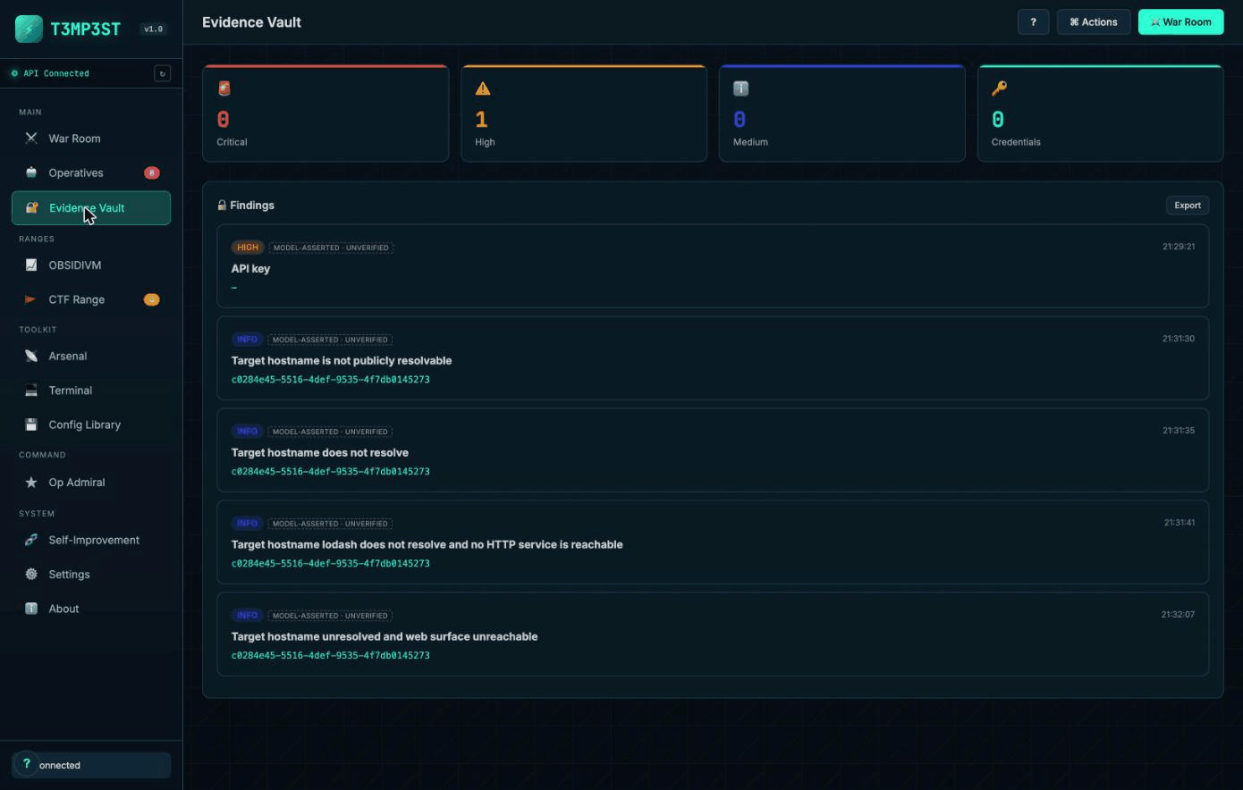Viewport: 1243px width, 790px height.
Task: Open the Operatives sidebar item
Action: click(91, 172)
